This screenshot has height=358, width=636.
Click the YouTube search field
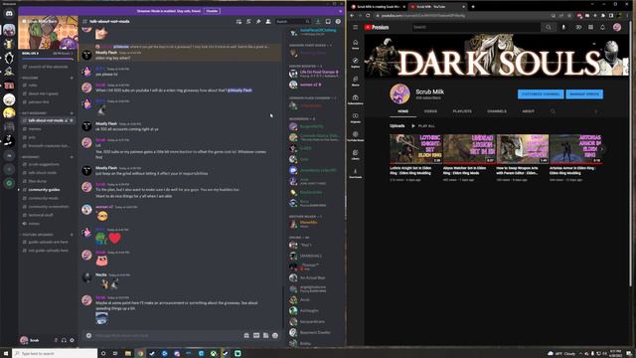tap(476, 27)
